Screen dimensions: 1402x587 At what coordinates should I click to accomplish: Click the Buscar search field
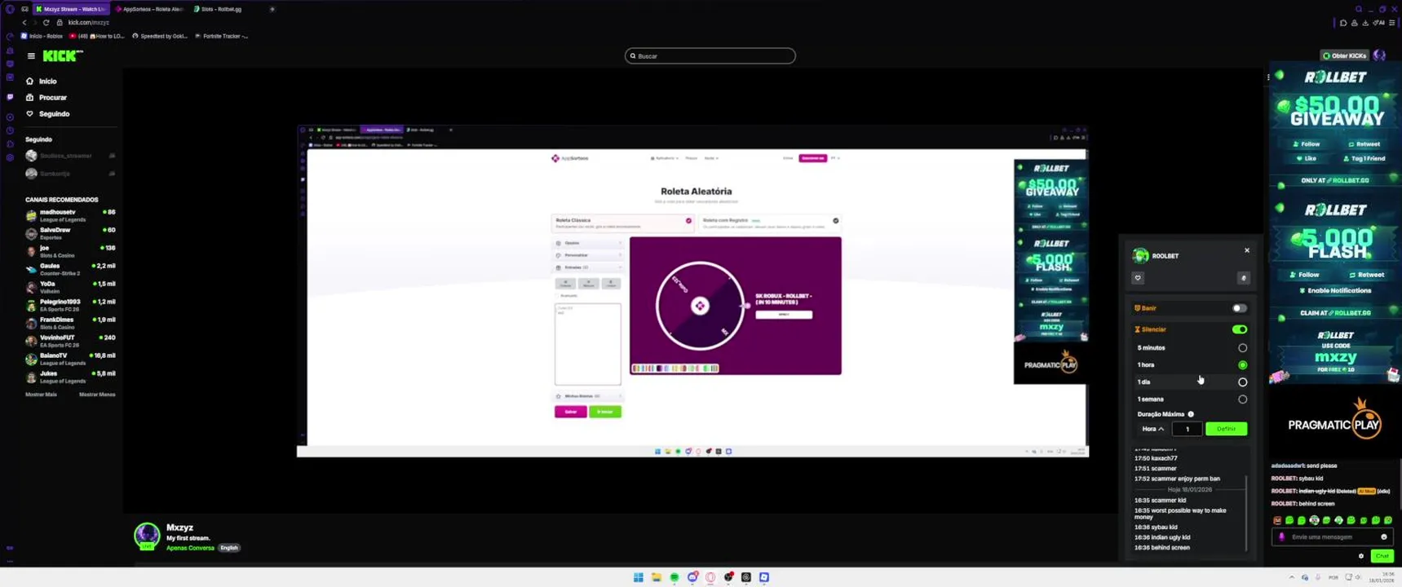coord(710,56)
